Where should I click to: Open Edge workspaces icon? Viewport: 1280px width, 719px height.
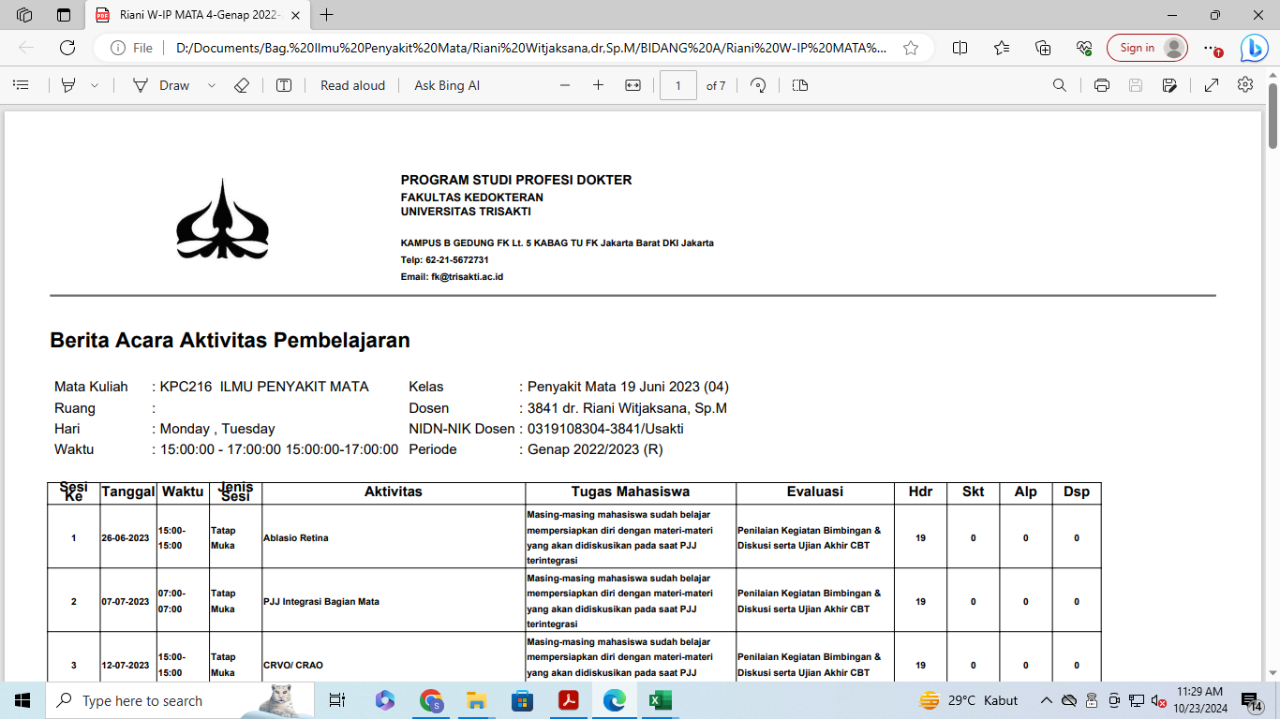click(x=24, y=15)
